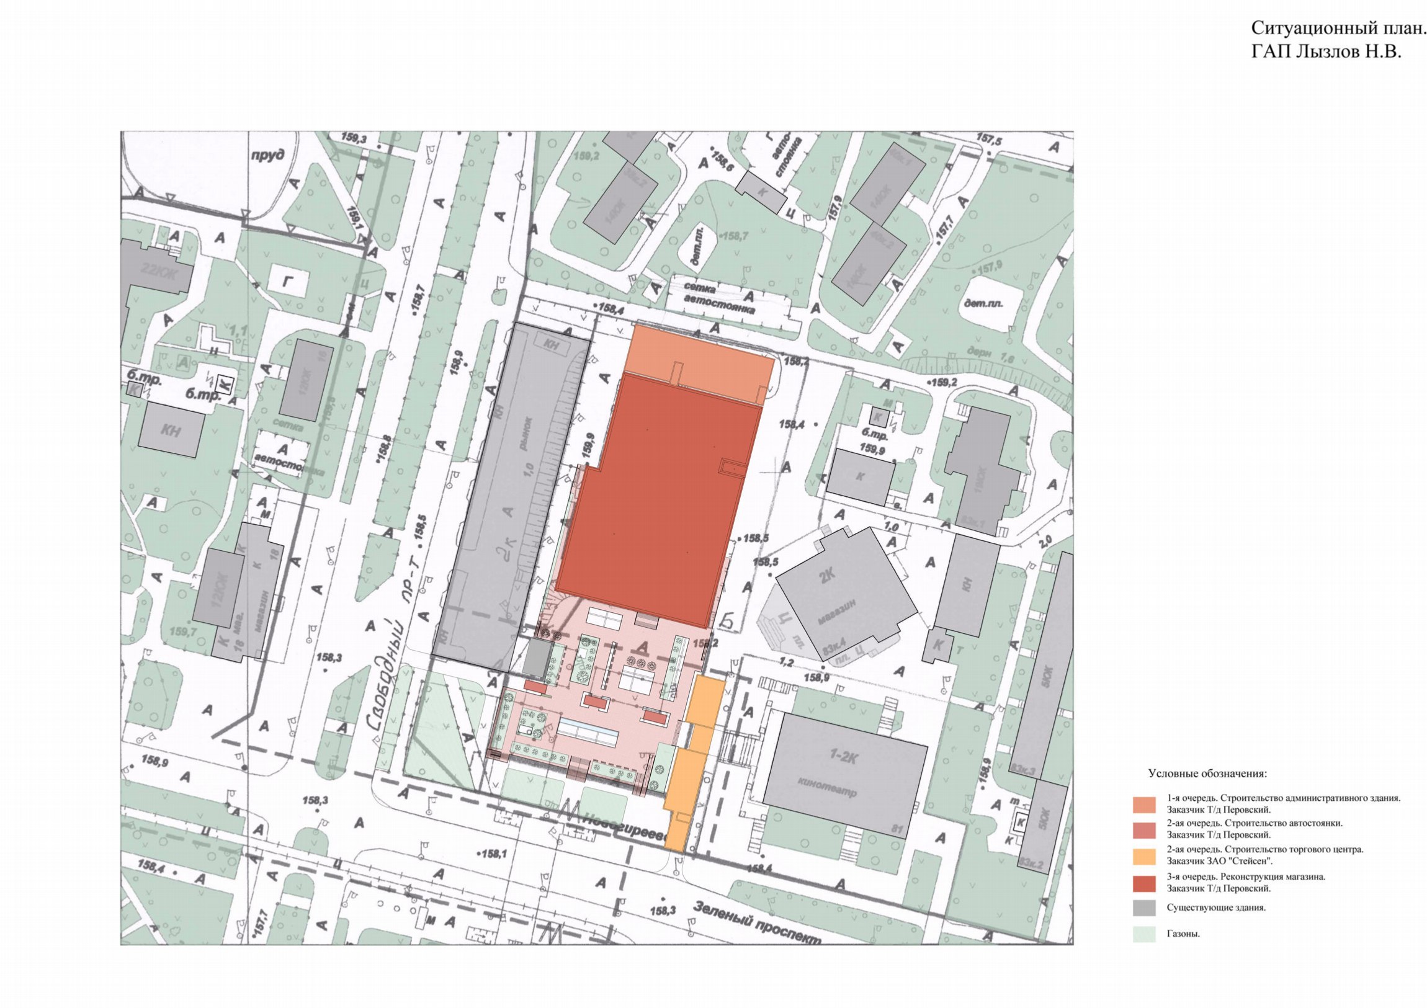Click the dark red store reconstruction swatch
This screenshot has height=1008, width=1427.
click(x=1143, y=883)
